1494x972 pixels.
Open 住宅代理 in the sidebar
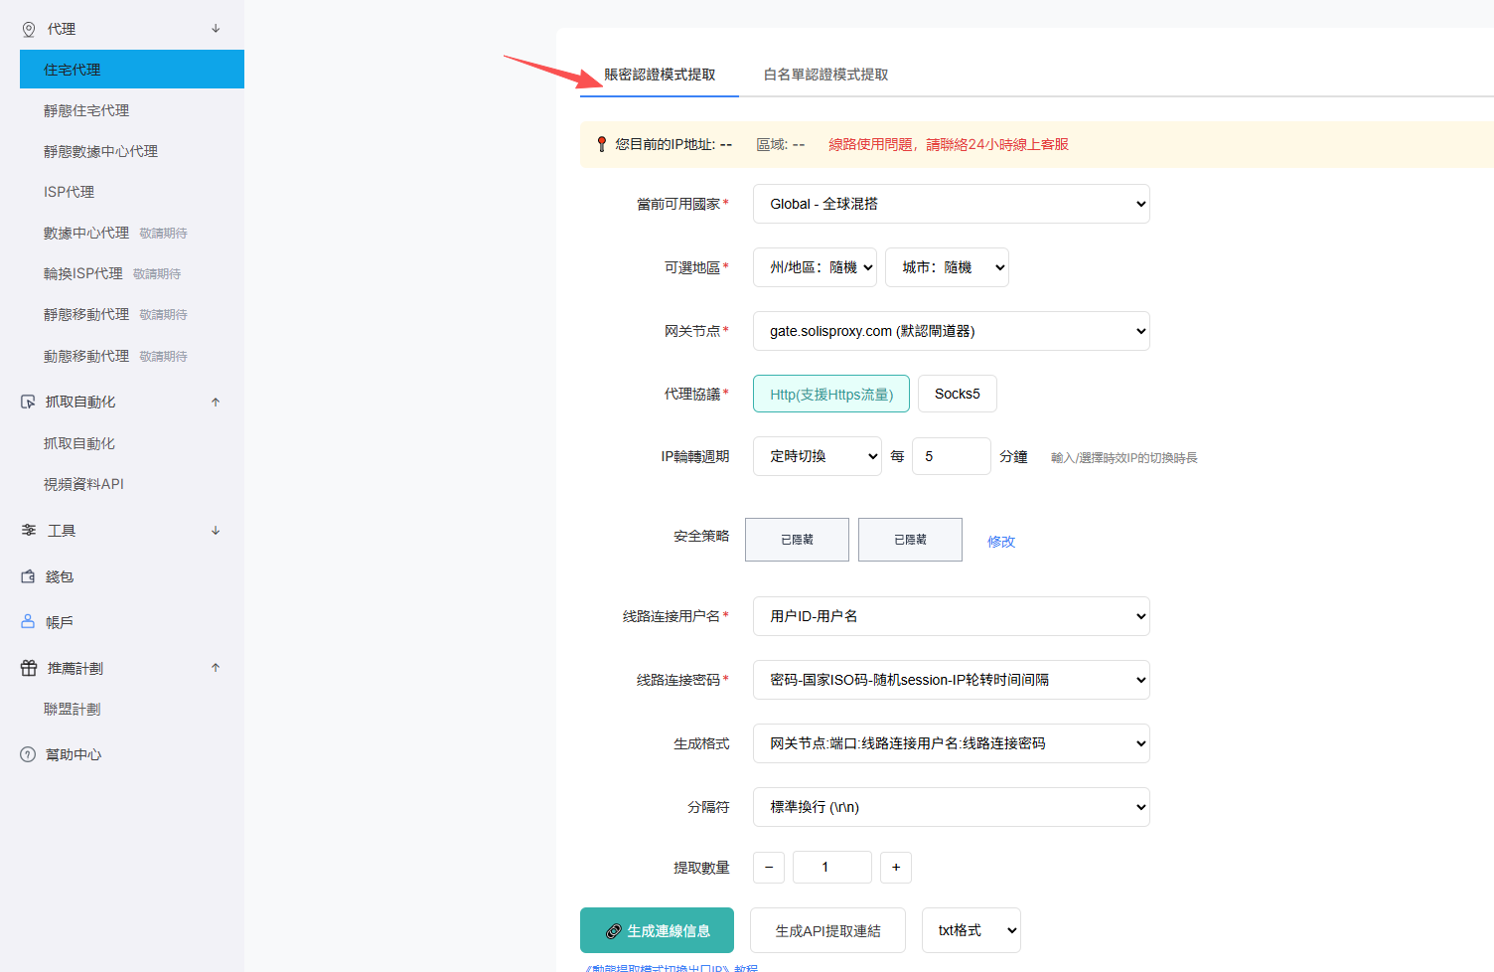coord(132,70)
